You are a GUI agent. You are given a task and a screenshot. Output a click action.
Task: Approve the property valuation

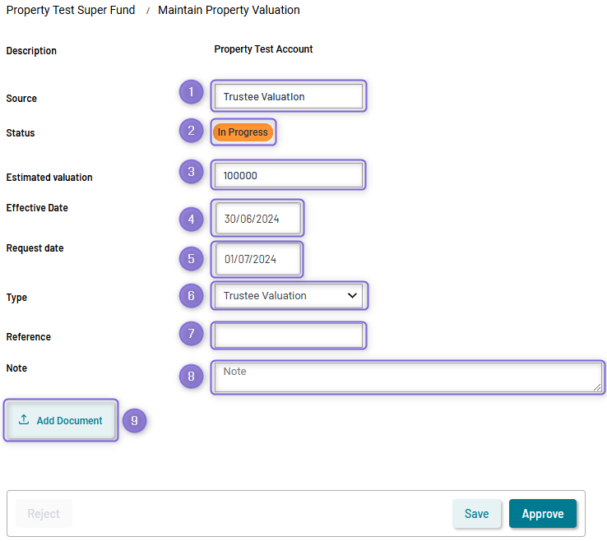pyautogui.click(x=542, y=514)
